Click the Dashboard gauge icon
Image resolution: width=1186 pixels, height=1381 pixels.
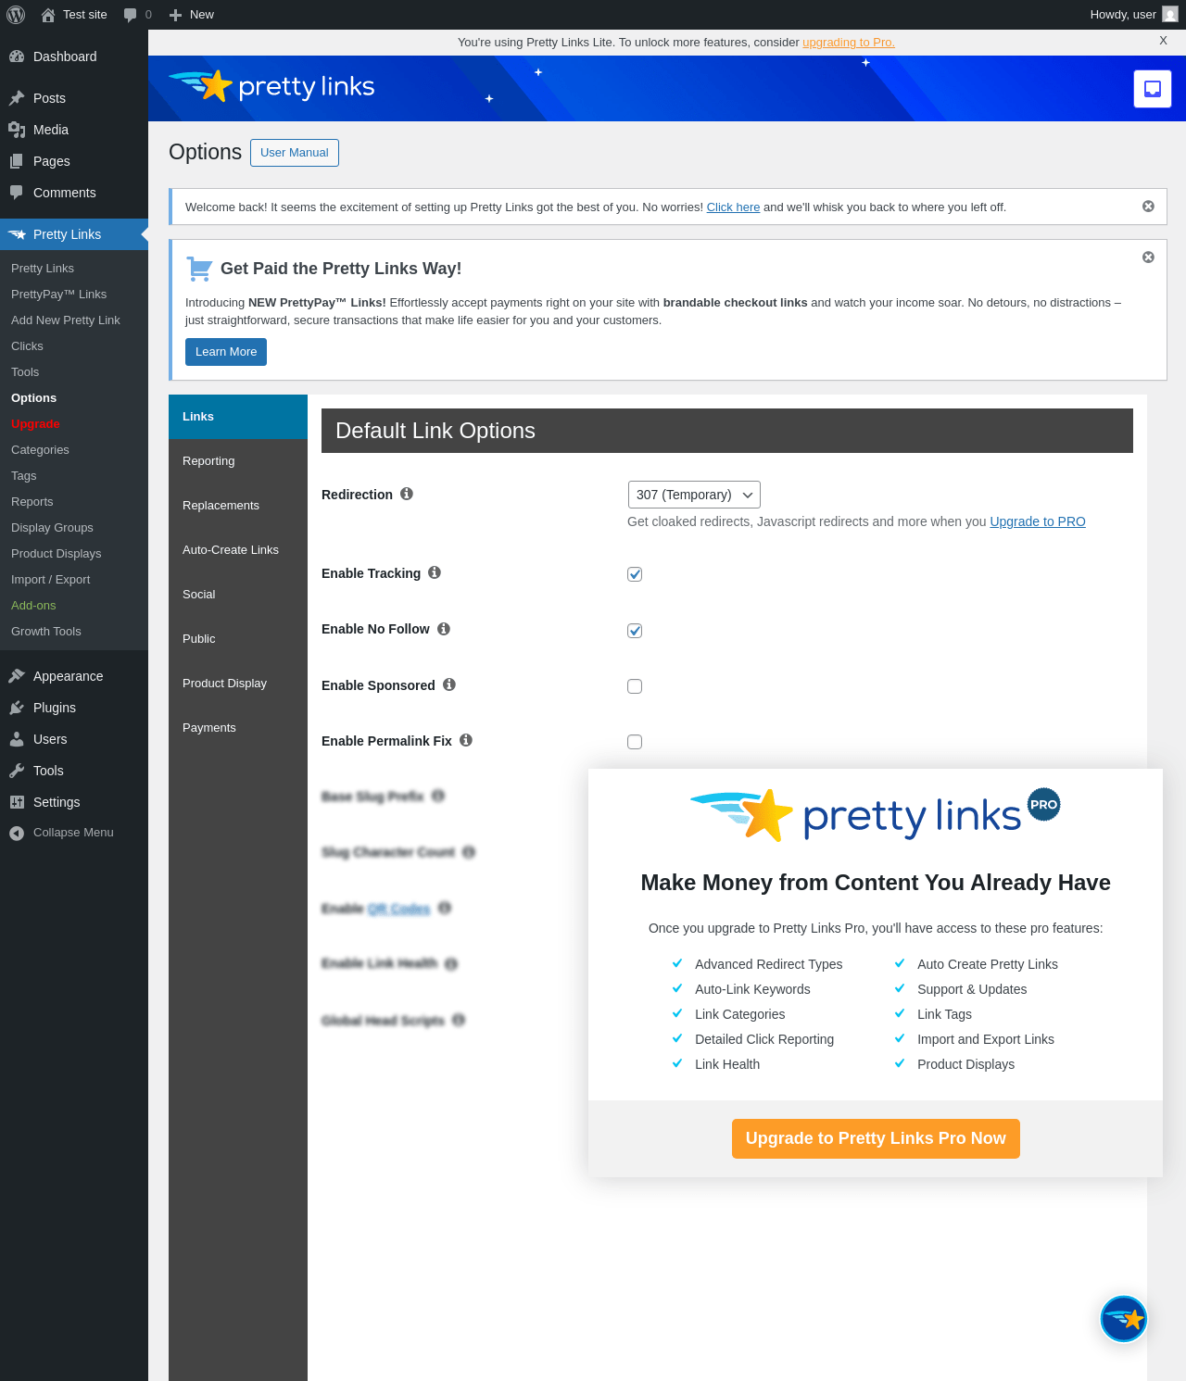17,56
